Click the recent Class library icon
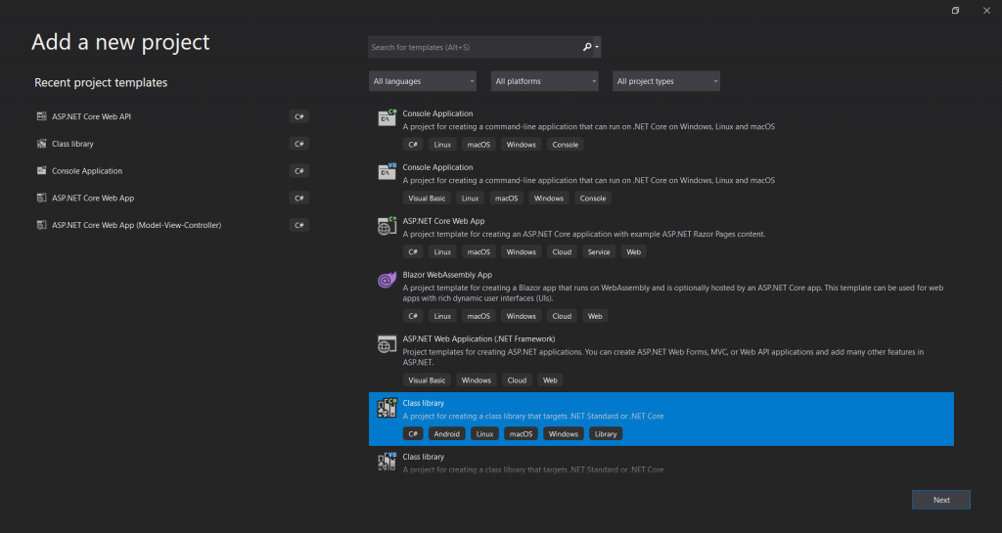Image resolution: width=1002 pixels, height=533 pixels. click(x=41, y=144)
